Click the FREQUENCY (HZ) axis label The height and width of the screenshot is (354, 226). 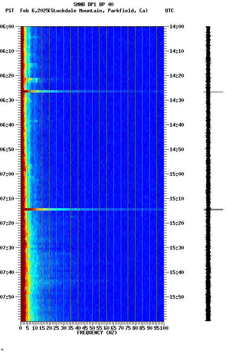(x=97, y=333)
